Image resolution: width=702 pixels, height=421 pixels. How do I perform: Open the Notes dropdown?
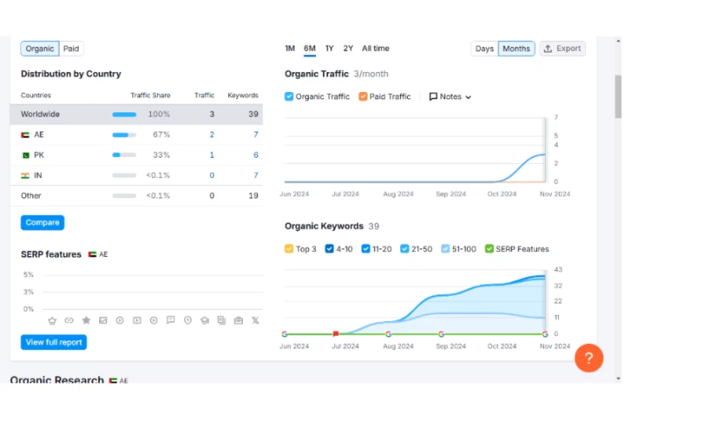tap(450, 96)
